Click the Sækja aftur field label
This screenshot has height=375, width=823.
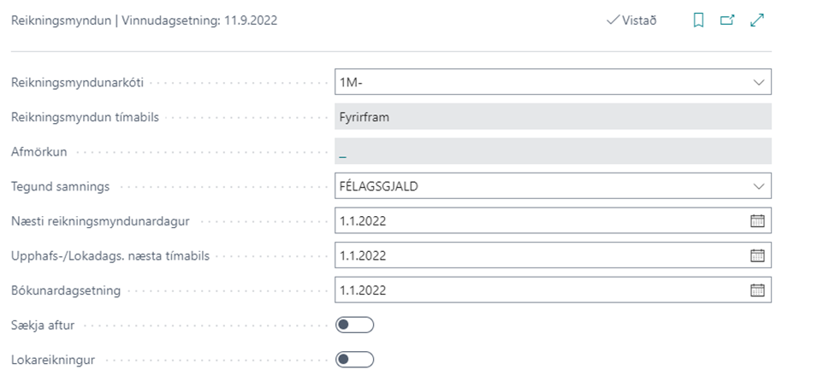pyautogui.click(x=44, y=325)
